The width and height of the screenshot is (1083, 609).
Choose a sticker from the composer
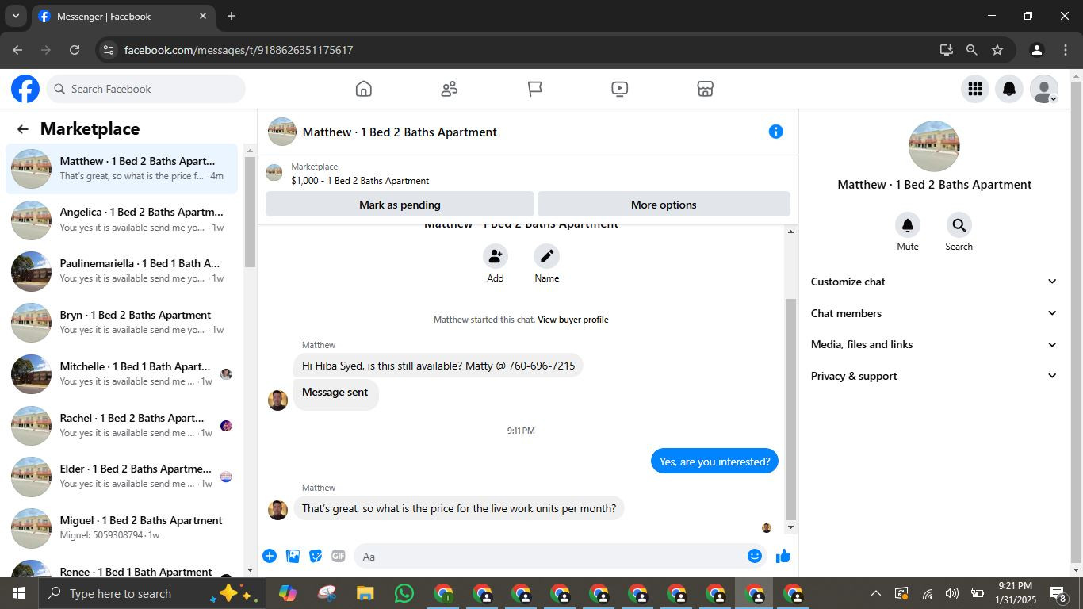[x=316, y=556]
